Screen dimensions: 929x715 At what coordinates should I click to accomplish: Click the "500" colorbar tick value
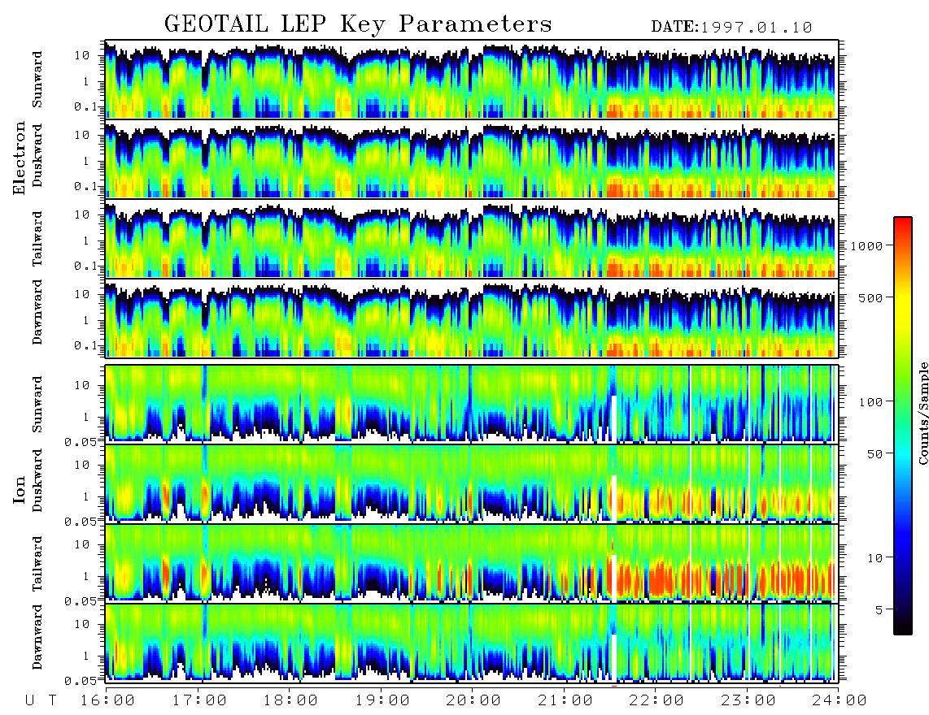click(x=870, y=297)
